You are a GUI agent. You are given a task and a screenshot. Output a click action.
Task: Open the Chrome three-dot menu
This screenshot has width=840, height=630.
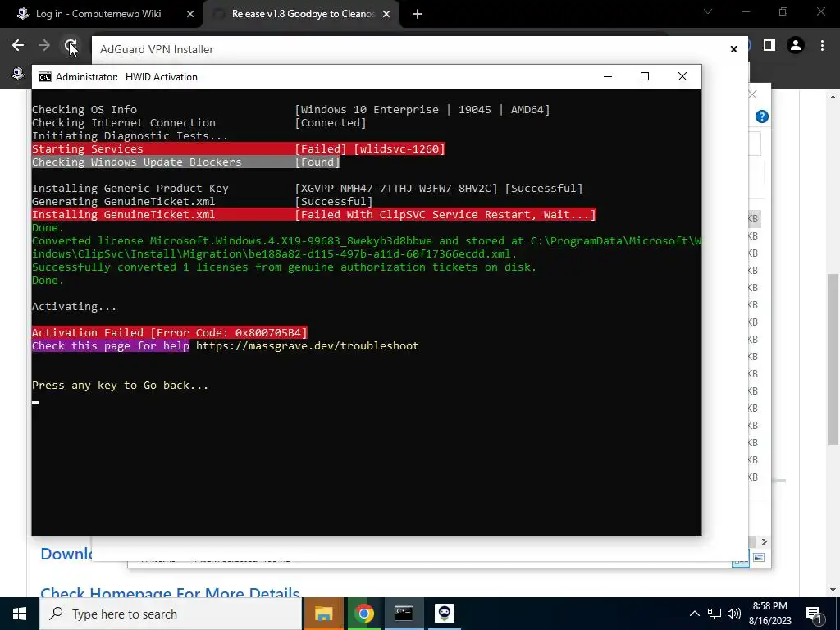[x=822, y=46]
